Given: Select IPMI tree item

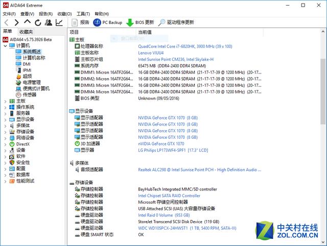Looking at the screenshot, I should click(x=27, y=70).
